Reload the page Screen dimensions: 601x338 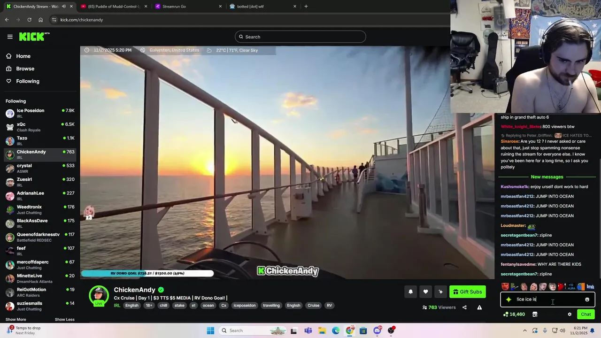(29, 20)
